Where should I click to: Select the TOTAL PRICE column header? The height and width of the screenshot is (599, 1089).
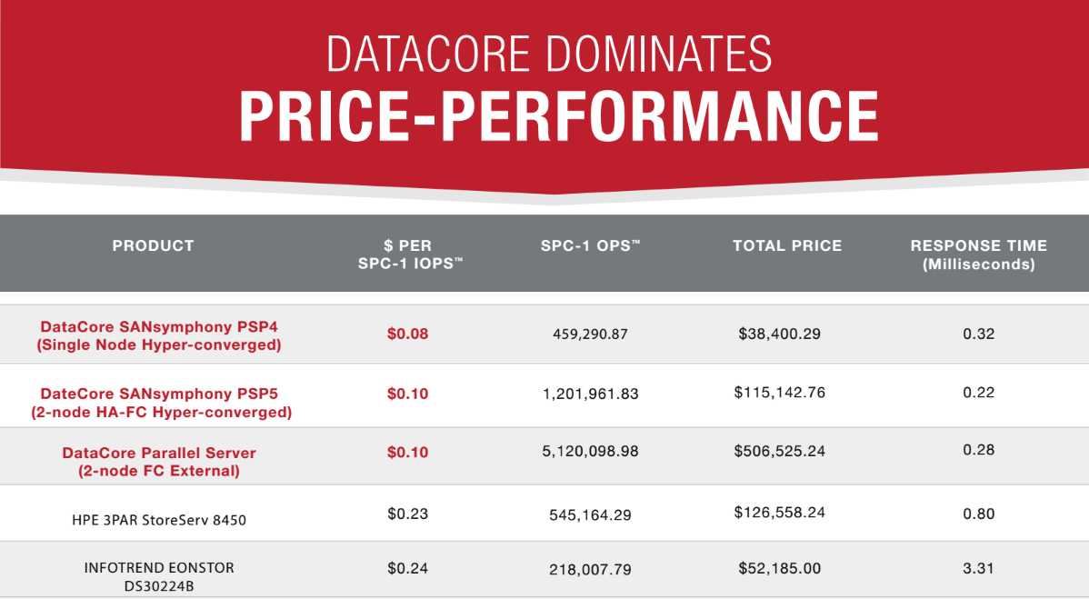pyautogui.click(x=787, y=245)
